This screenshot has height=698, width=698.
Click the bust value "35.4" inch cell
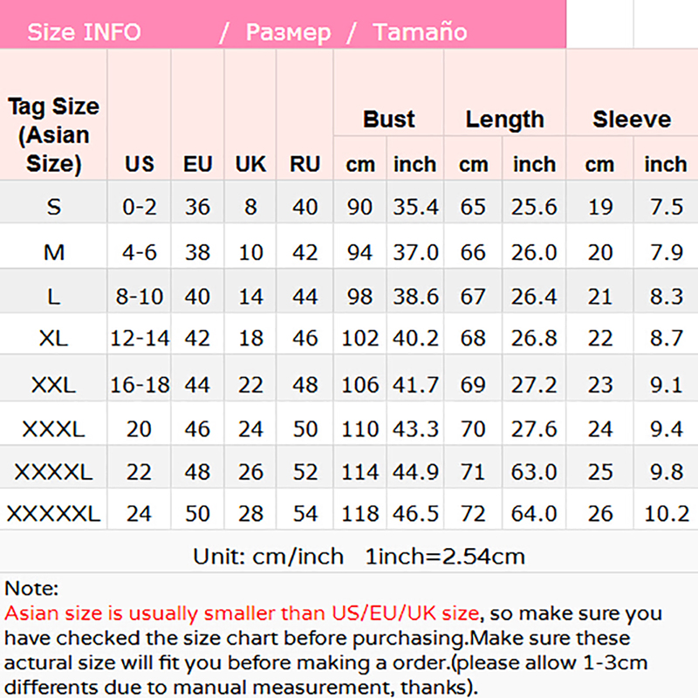[x=415, y=208]
